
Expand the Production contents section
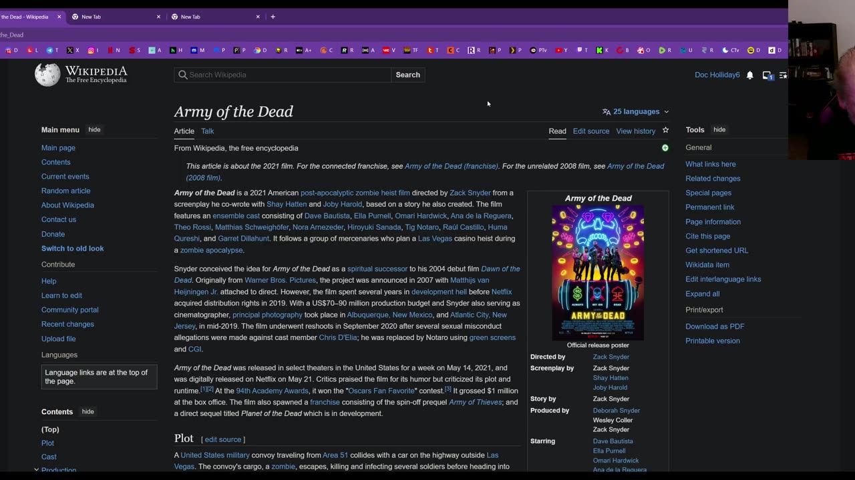(36, 470)
